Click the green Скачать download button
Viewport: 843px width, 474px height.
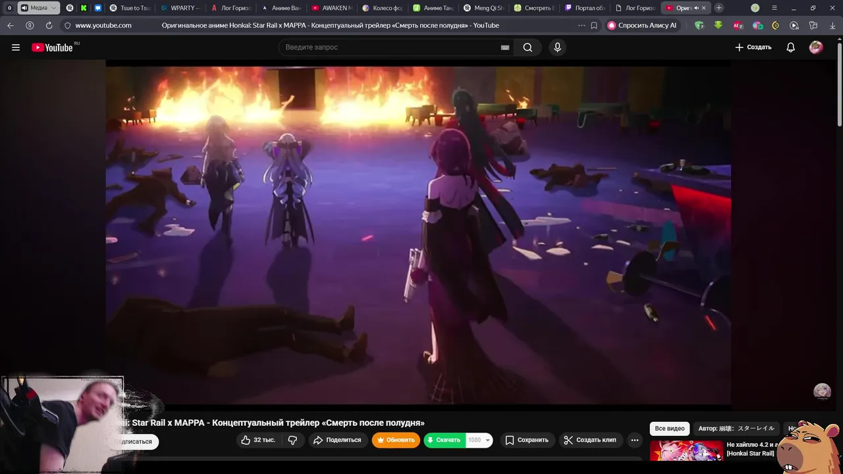pyautogui.click(x=445, y=440)
